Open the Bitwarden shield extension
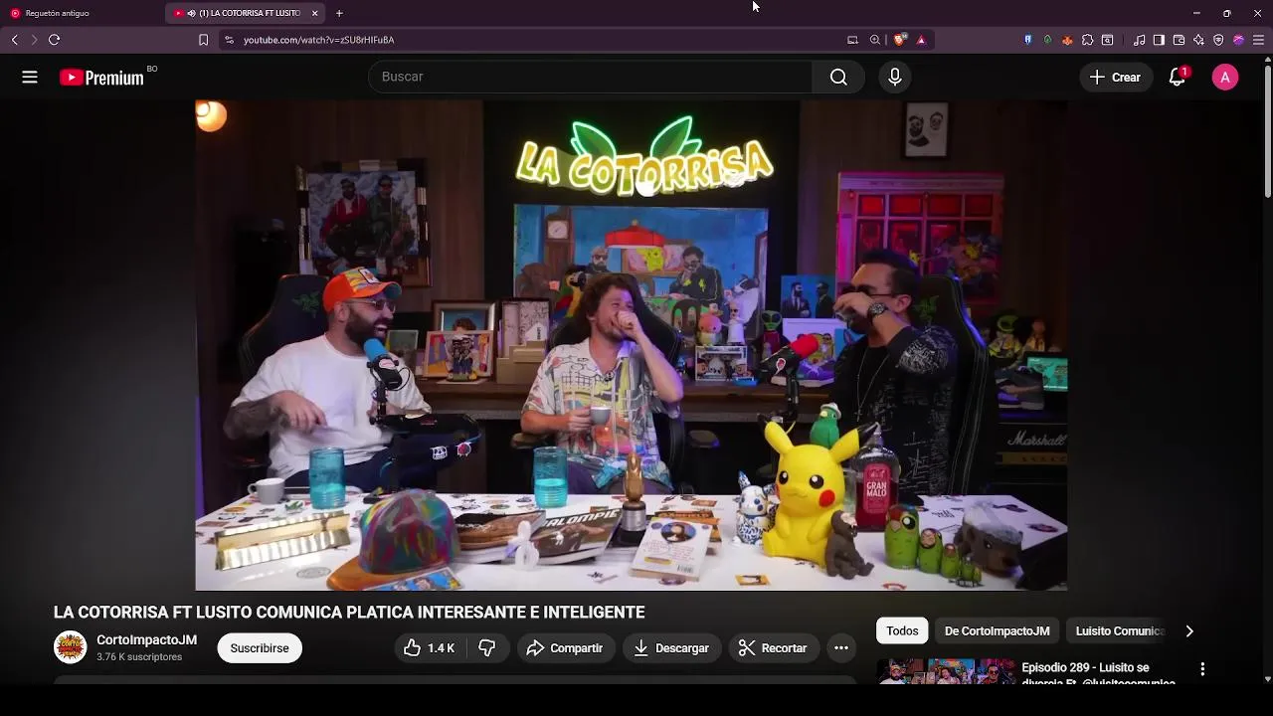This screenshot has height=716, width=1273. (1027, 40)
